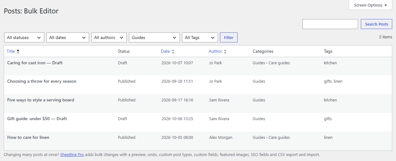The image size is (396, 161).
Task: Click Guides › Care guides in cast iron row
Action: pyautogui.click(x=271, y=63)
